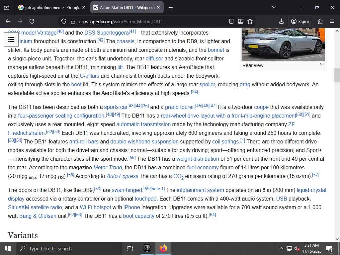Image resolution: width=340 pixels, height=255 pixels.
Task: Toggle Reader View icon in address bar
Action: coord(231,21)
